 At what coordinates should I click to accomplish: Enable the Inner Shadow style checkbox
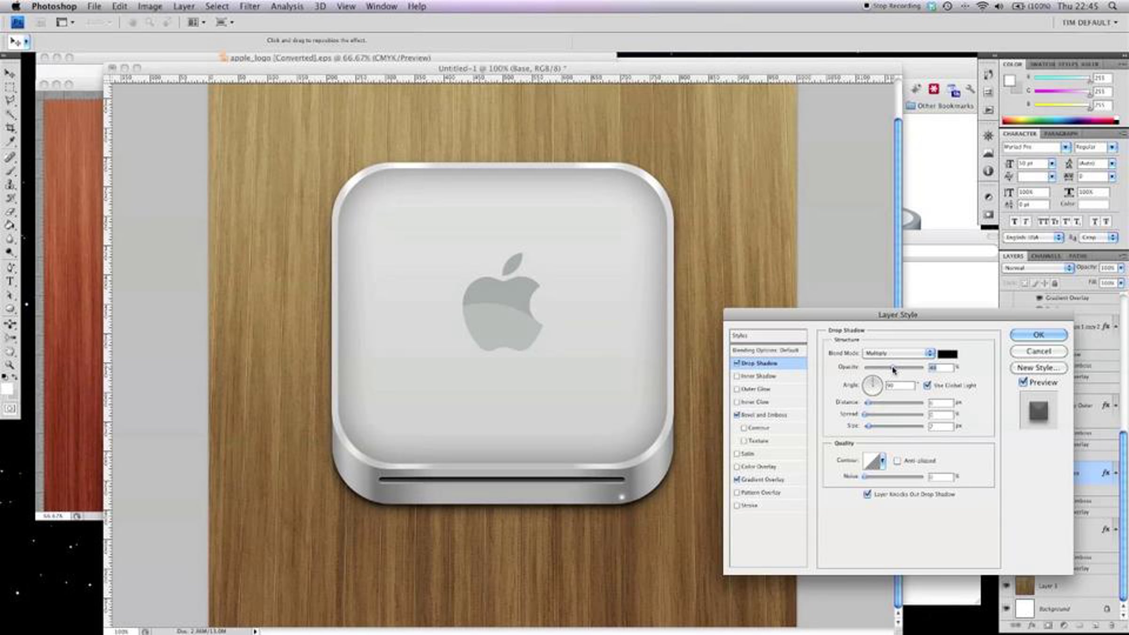[x=737, y=376]
